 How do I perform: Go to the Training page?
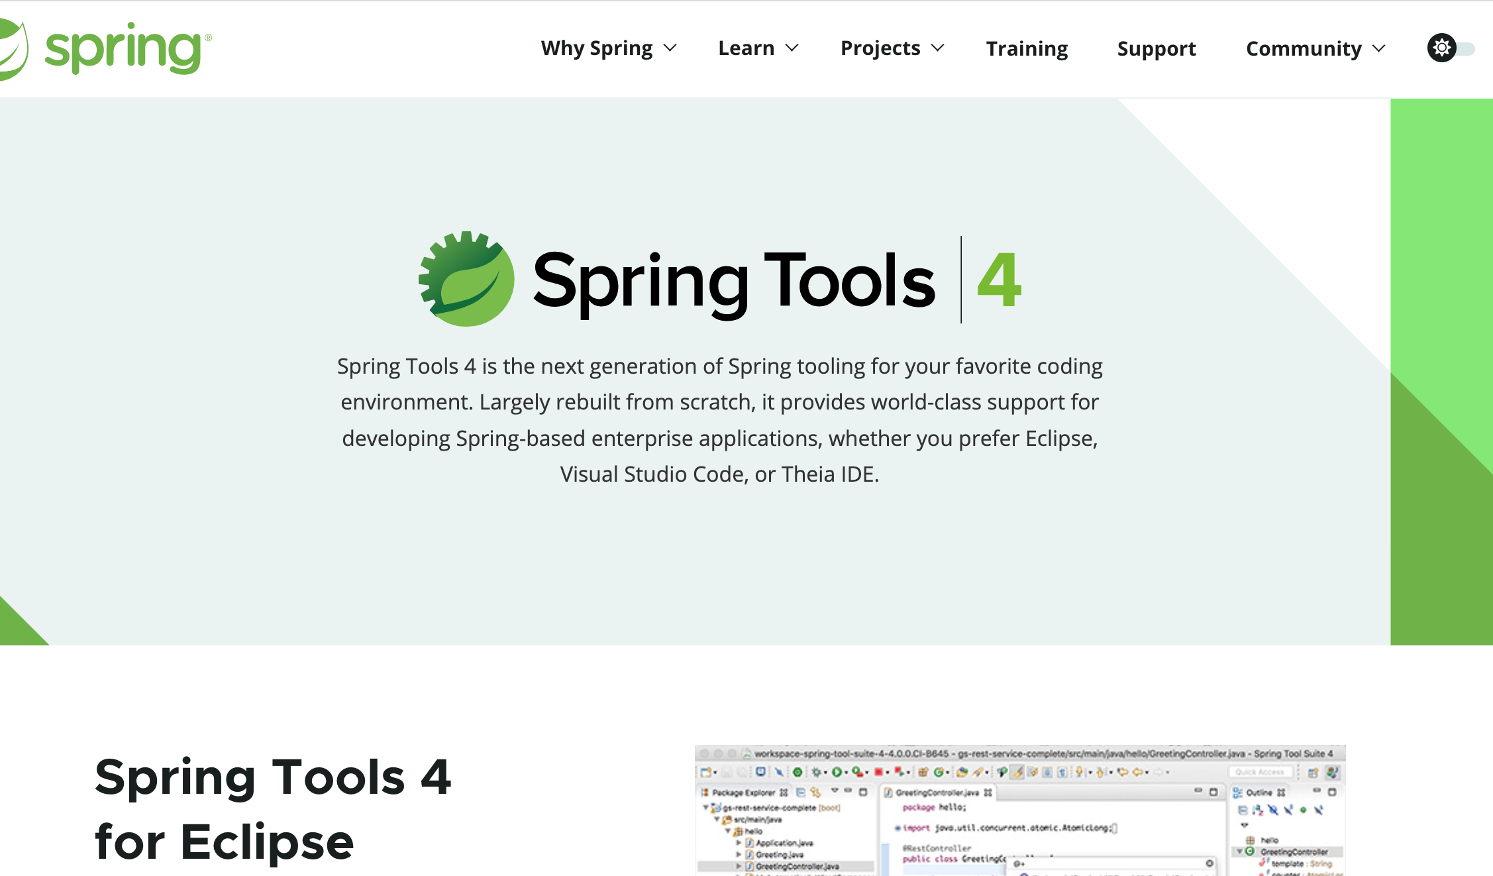pyautogui.click(x=1027, y=48)
